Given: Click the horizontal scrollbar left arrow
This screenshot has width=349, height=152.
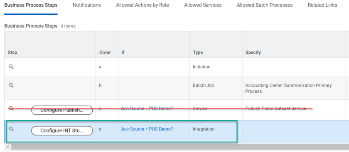Looking at the screenshot, I should pyautogui.click(x=8, y=147).
